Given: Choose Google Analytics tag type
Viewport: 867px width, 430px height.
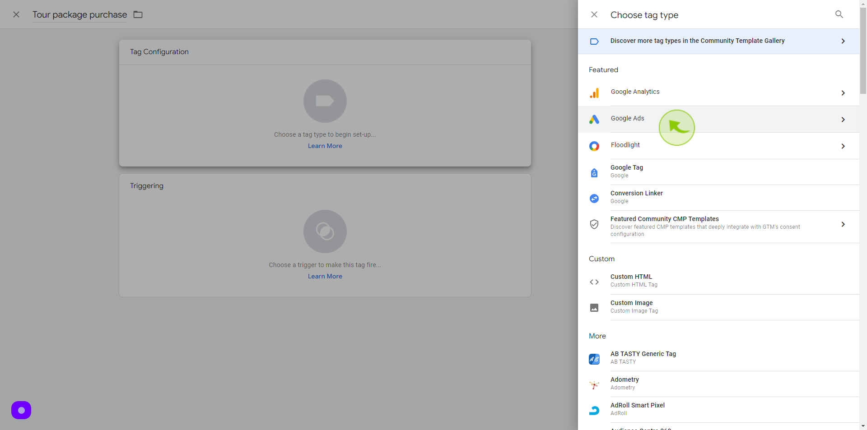Looking at the screenshot, I should point(718,92).
